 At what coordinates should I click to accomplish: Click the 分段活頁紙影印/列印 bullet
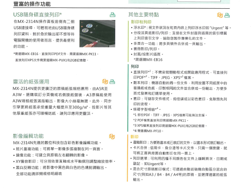179,36
